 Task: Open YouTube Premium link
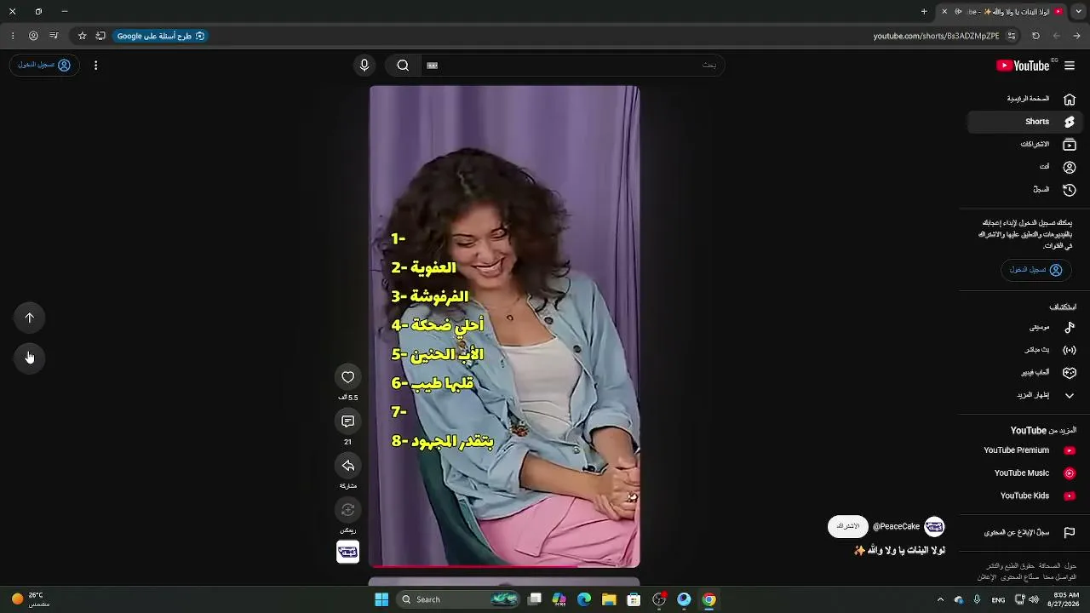pyautogui.click(x=1024, y=450)
